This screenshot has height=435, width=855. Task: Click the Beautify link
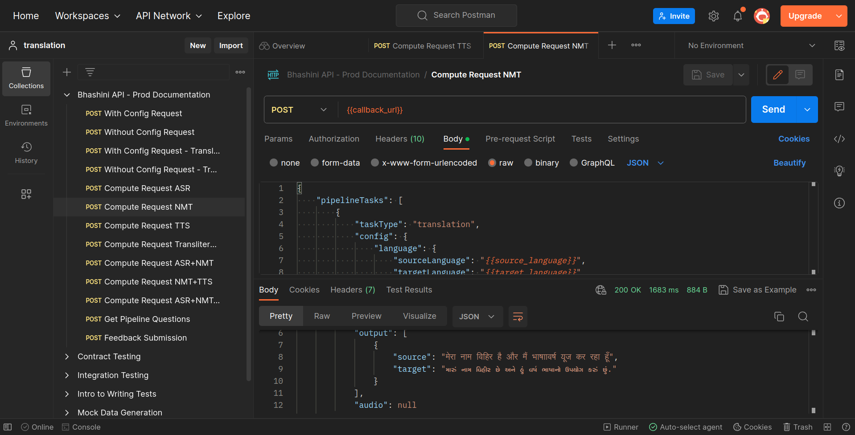pos(789,163)
